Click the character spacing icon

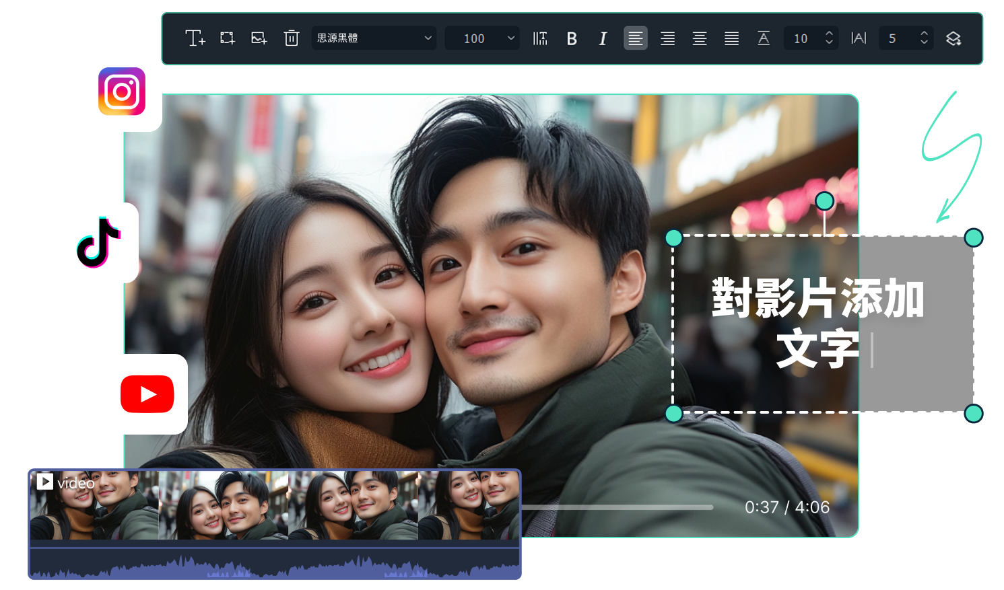859,38
